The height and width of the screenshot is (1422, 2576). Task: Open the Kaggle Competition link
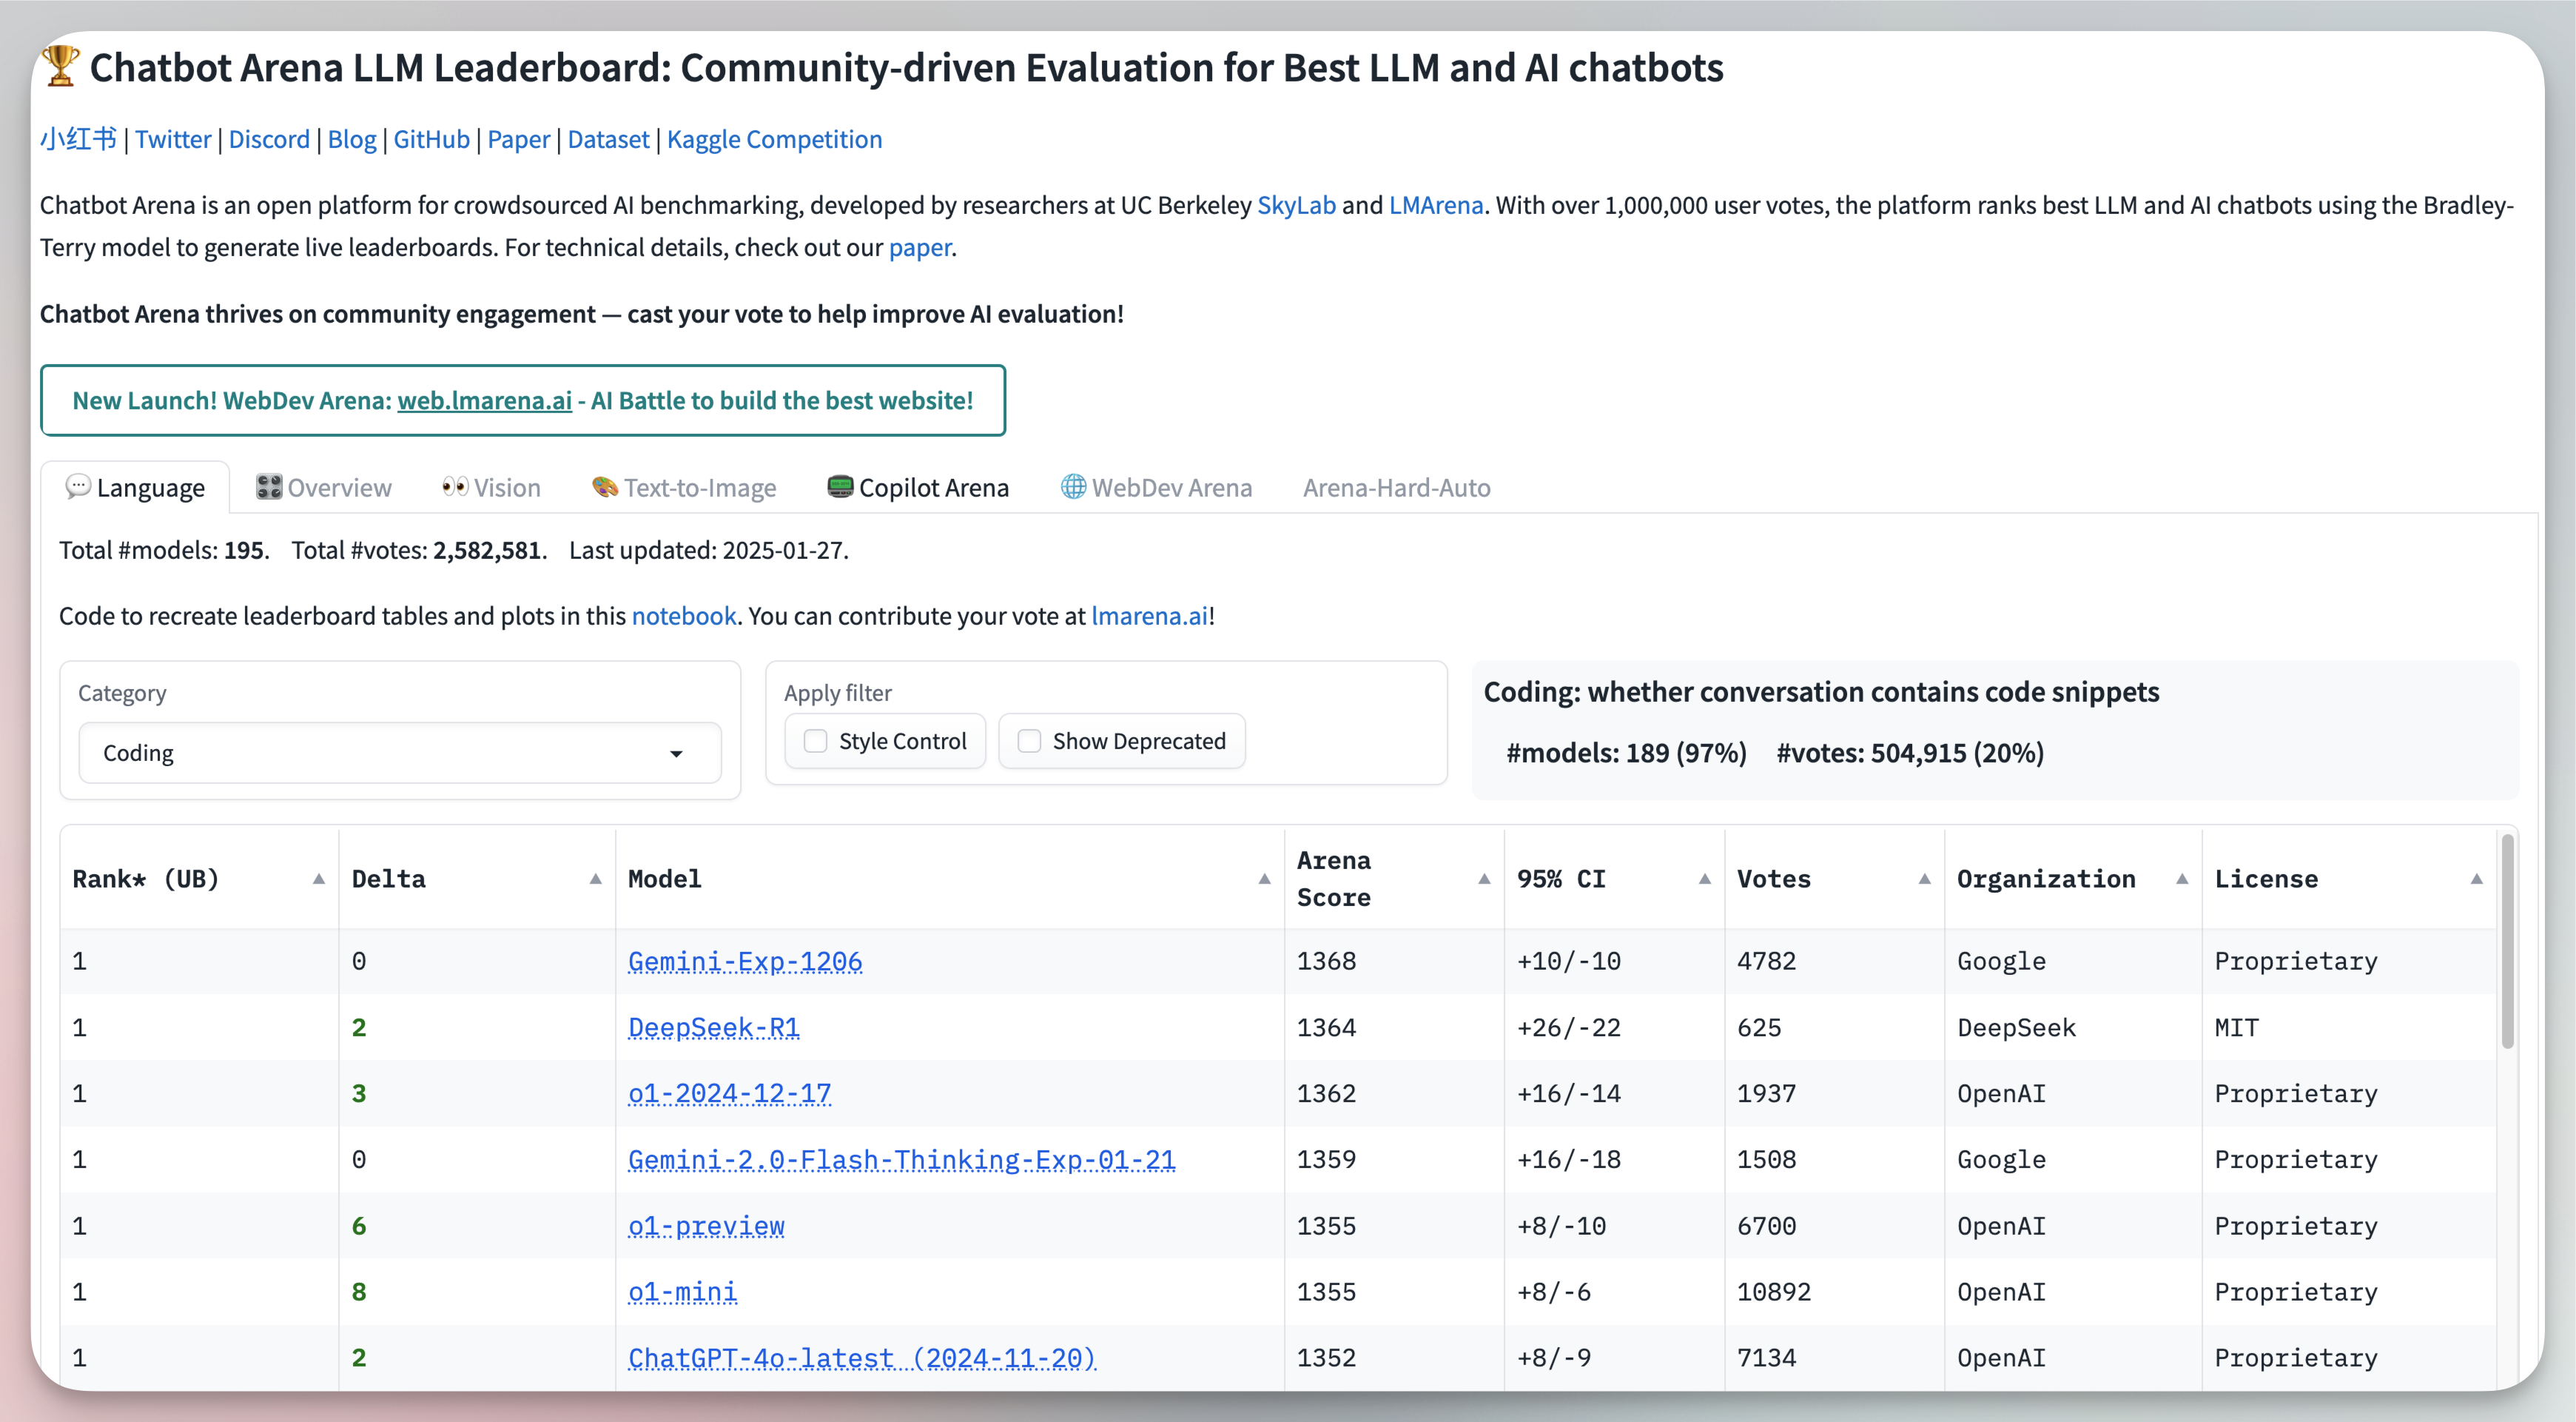pos(774,139)
